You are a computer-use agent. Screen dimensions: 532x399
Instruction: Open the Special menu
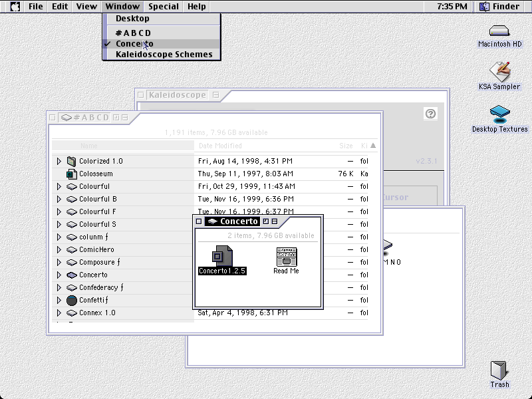(x=164, y=7)
